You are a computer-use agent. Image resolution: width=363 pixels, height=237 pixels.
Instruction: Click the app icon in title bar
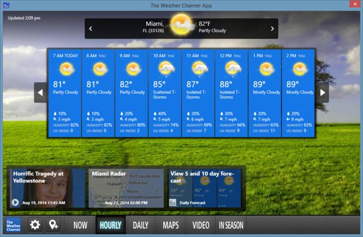click(6, 5)
